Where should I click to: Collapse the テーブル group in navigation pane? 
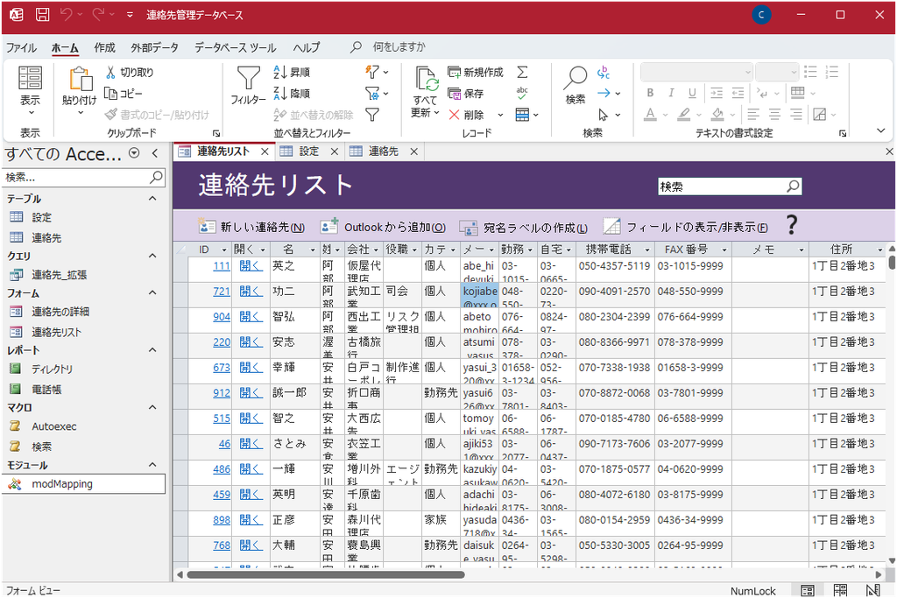pos(152,199)
